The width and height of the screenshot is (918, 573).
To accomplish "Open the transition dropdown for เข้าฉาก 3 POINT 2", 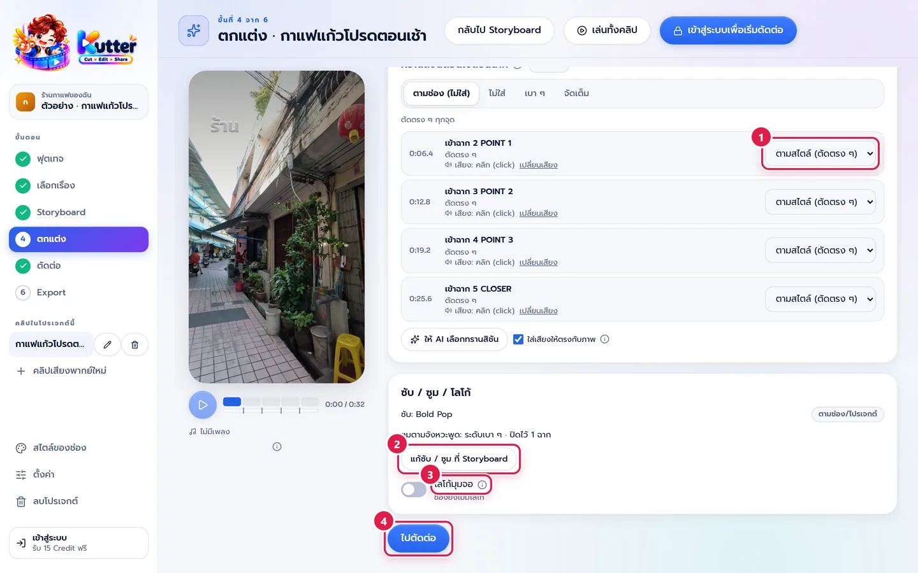I will click(x=820, y=202).
